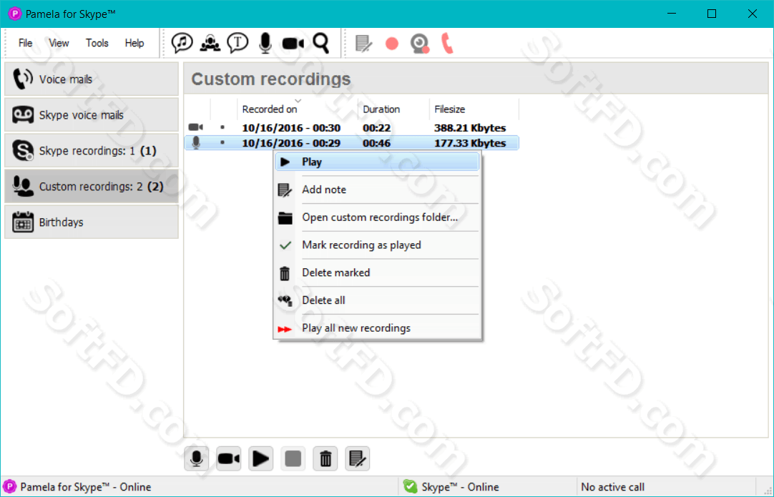The width and height of the screenshot is (774, 497).
Task: Click the bottom gray Stop square button
Action: pyautogui.click(x=293, y=459)
